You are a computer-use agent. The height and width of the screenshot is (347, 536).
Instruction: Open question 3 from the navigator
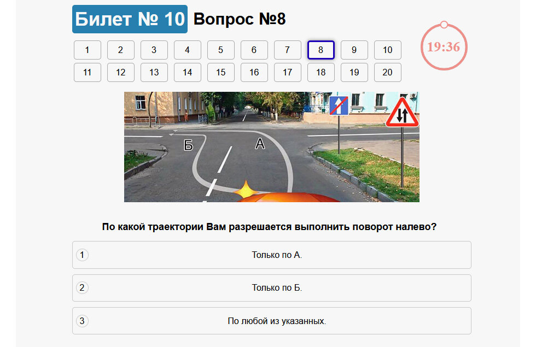click(x=154, y=50)
